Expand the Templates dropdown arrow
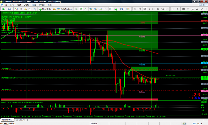Screen dimensions: 208x125 pos(130,9)
